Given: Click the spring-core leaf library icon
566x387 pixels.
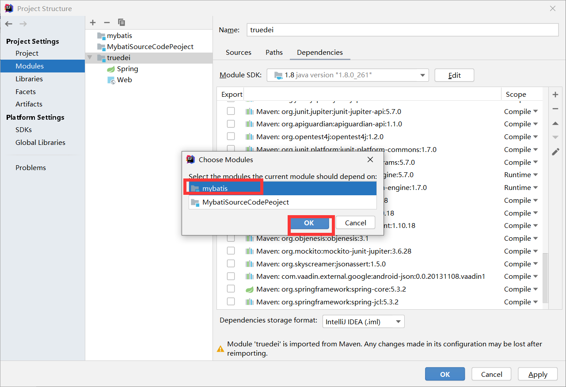Looking at the screenshot, I should pos(250,289).
